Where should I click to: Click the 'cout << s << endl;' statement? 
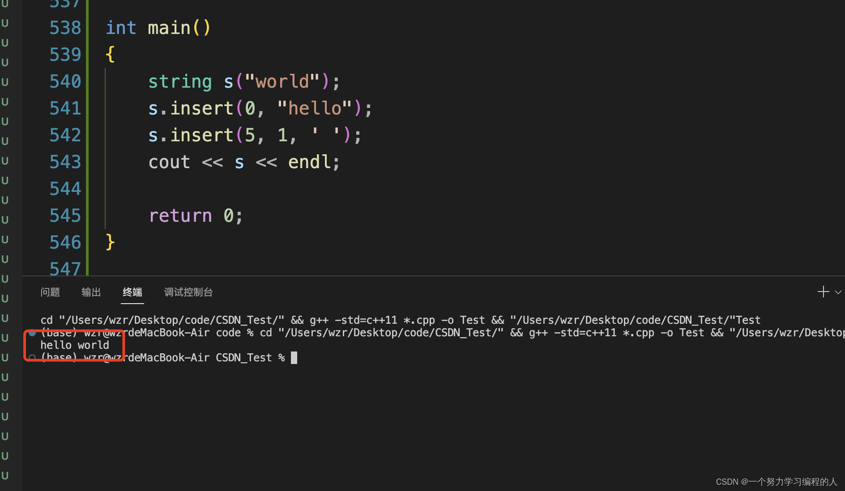(x=244, y=162)
